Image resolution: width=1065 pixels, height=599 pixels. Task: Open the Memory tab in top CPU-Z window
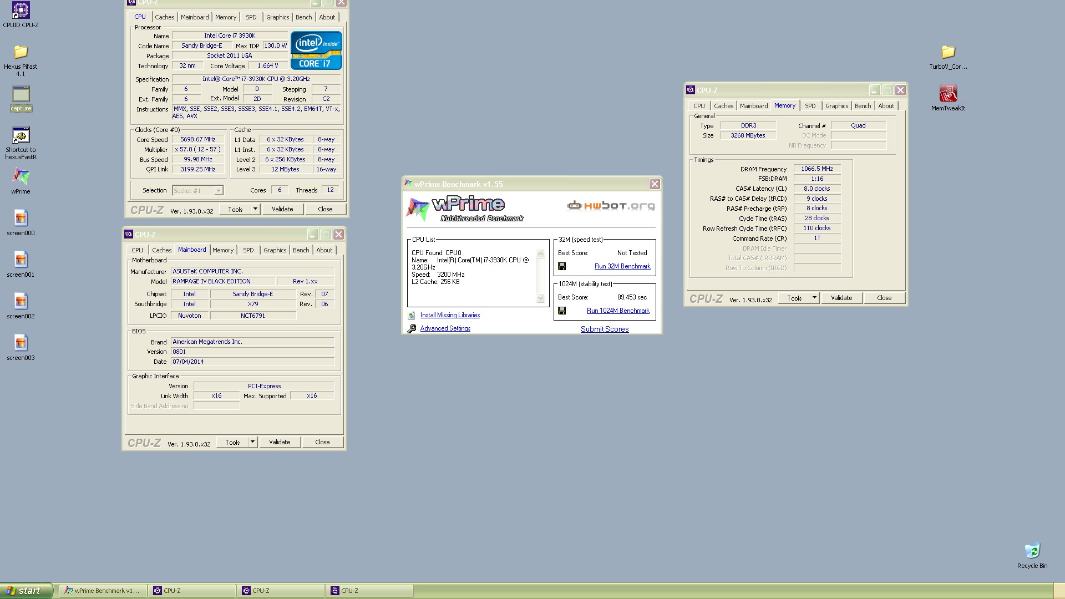[226, 17]
